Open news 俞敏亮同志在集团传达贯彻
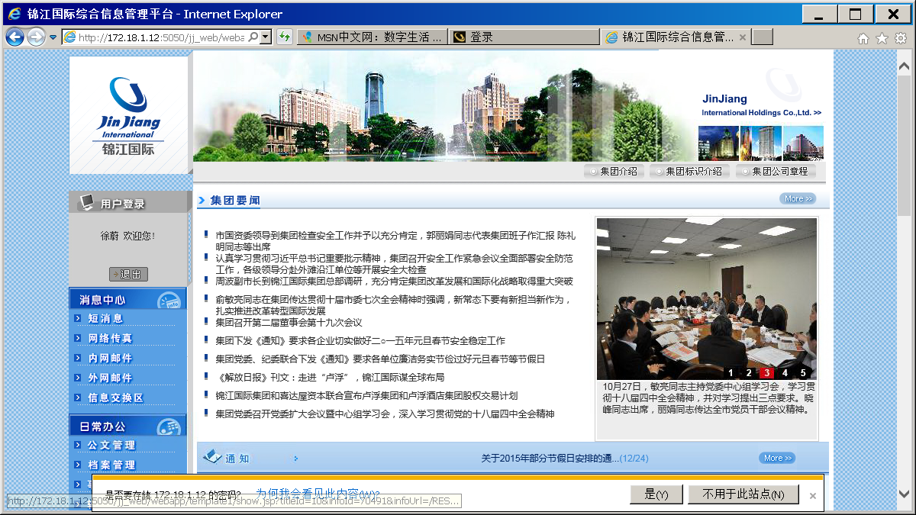The width and height of the screenshot is (916, 515). [x=393, y=305]
